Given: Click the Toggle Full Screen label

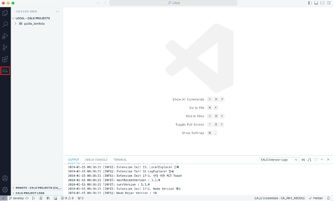Looking at the screenshot, I should pos(189,124).
